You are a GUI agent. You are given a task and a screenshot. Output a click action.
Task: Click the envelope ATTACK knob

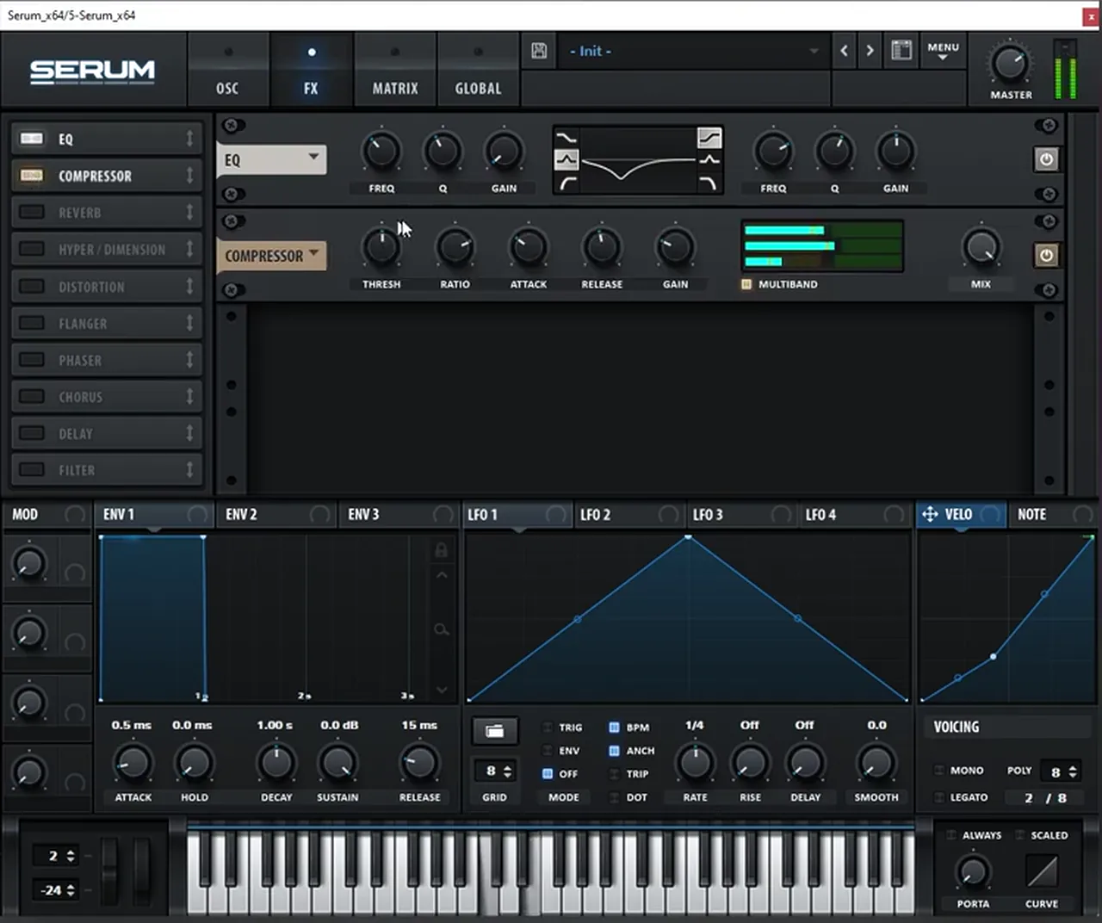(133, 762)
